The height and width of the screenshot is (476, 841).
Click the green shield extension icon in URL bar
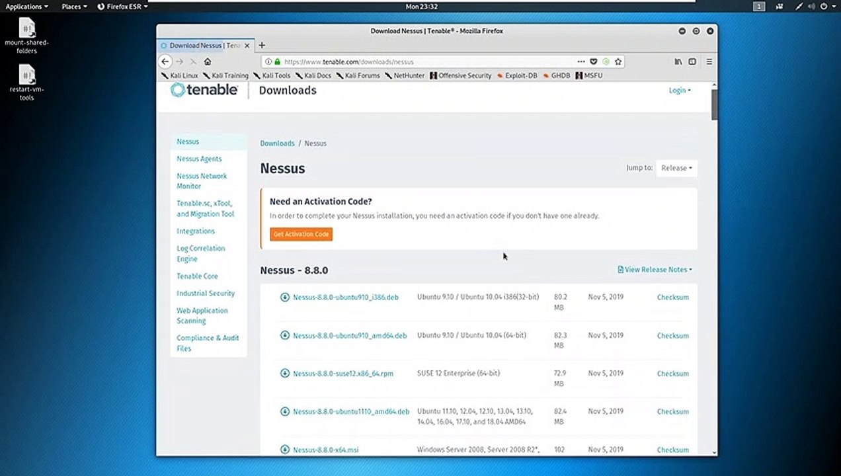606,61
